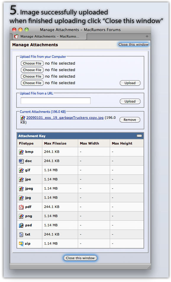Click the bmp filetype icon
Image resolution: width=171 pixels, height=282 pixels.
(21, 152)
